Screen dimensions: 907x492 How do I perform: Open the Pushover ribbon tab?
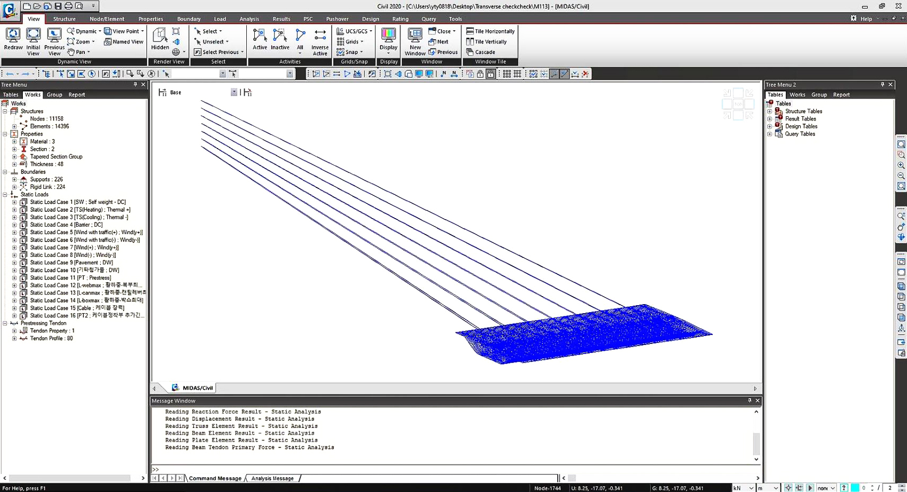click(x=338, y=19)
